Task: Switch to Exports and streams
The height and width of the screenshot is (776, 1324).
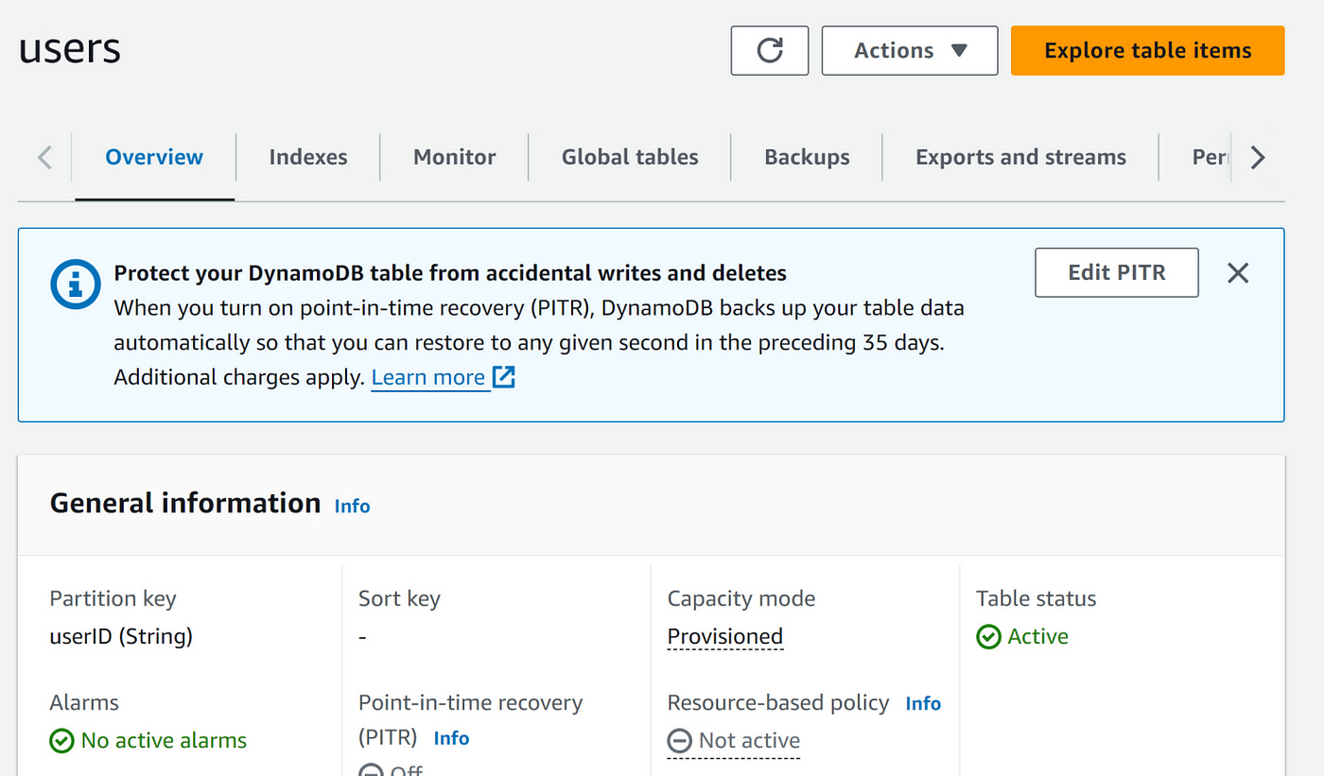Action: coord(1019,157)
